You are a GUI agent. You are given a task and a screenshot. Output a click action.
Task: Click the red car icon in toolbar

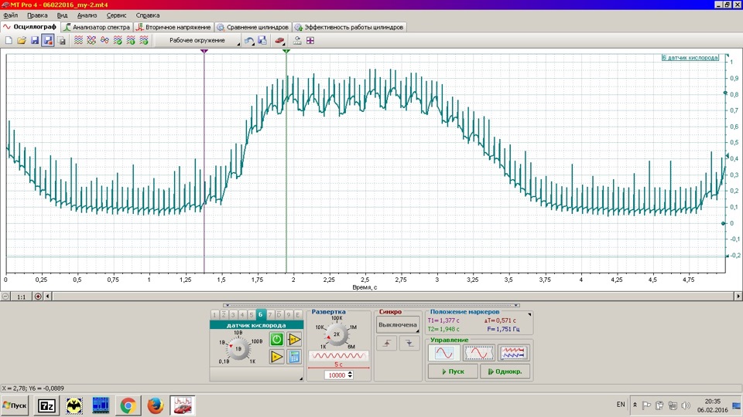[x=280, y=41]
